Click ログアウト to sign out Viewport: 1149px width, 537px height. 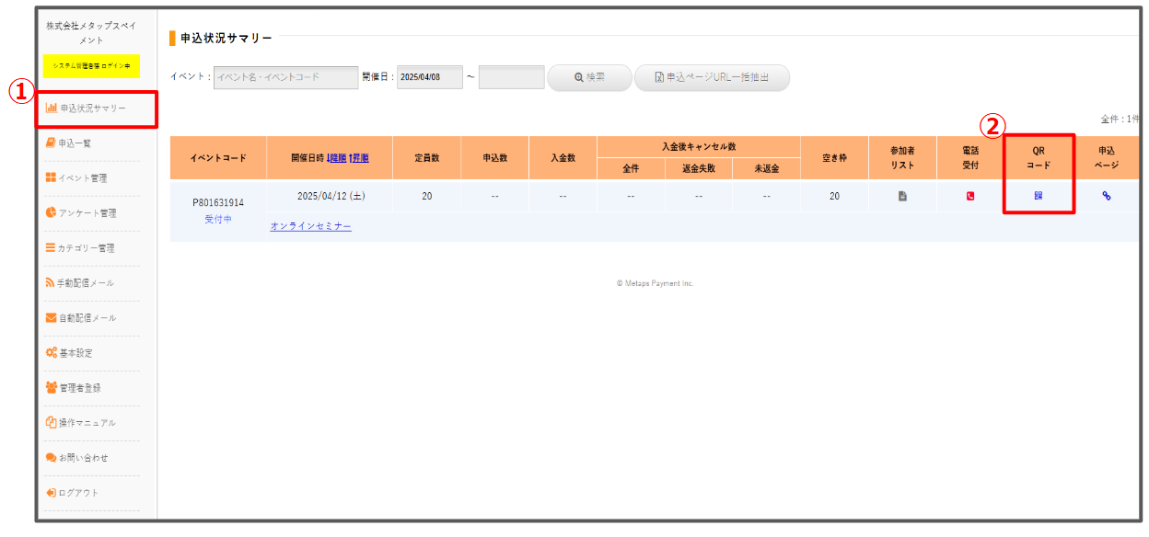tap(78, 493)
